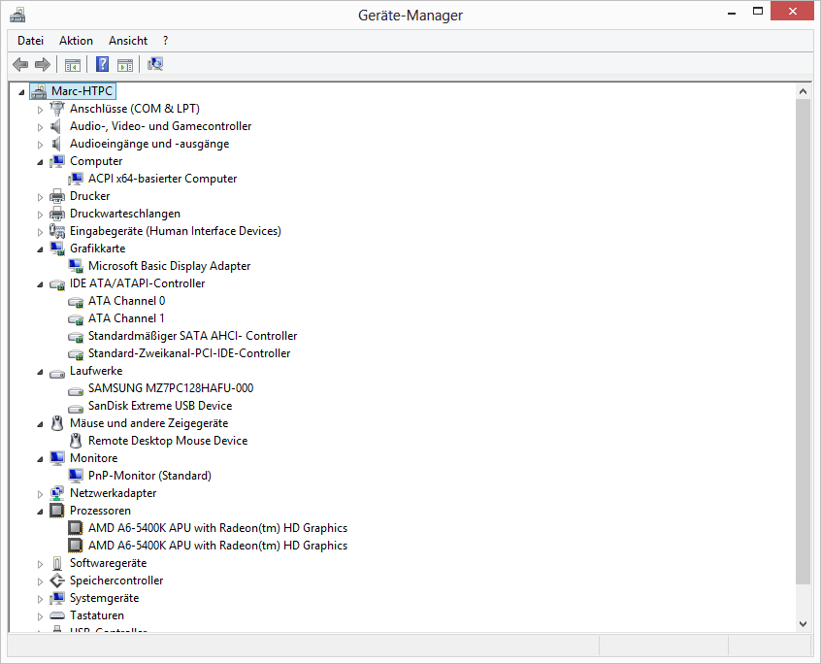Click the Anschlüsse (COM & LPT) port icon
The width and height of the screenshot is (821, 664).
click(x=57, y=109)
